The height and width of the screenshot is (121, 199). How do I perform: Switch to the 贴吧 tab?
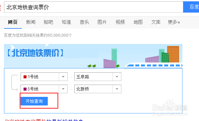48,22
